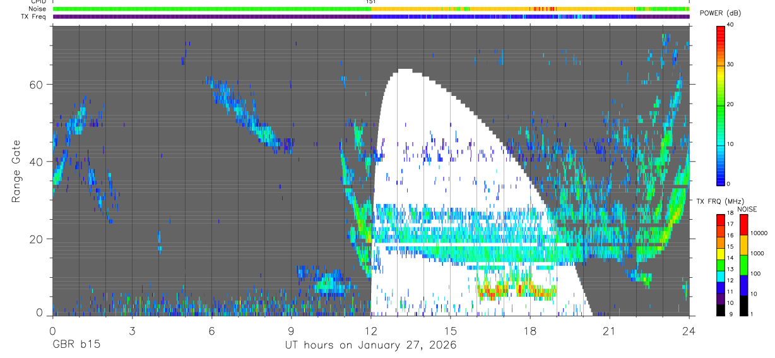Click the NOISE color scale bar

[744, 265]
